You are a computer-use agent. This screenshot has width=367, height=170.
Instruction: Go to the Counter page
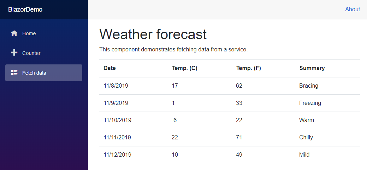(31, 53)
